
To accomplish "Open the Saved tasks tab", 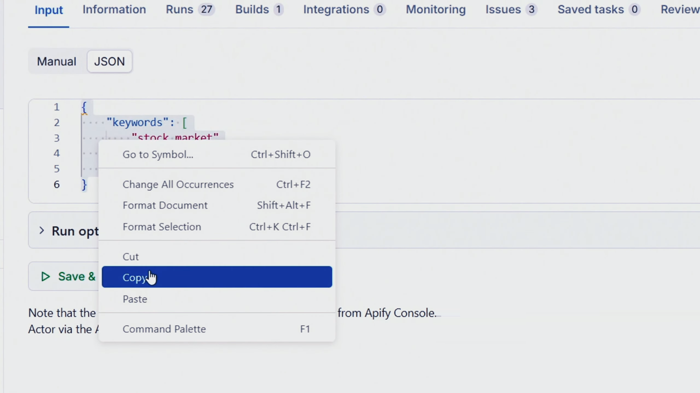I will [599, 10].
